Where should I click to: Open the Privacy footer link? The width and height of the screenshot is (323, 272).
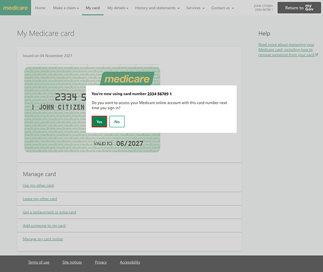[101, 262]
